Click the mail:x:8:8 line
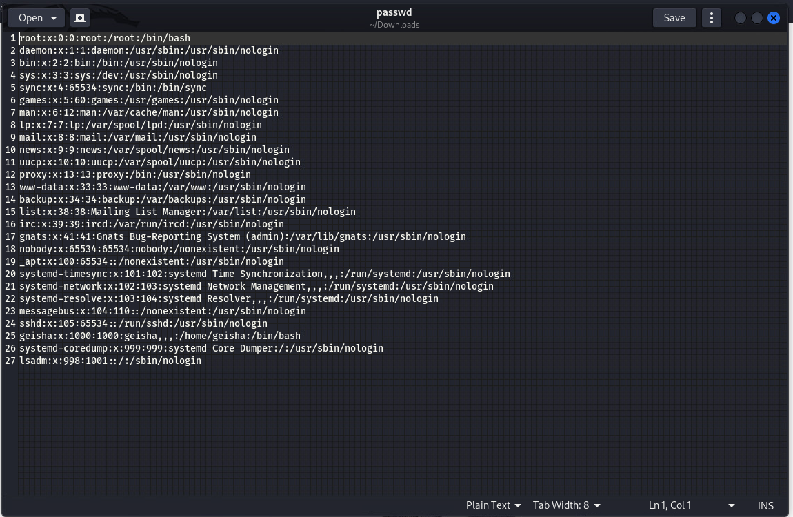The height and width of the screenshot is (517, 793). pos(137,137)
